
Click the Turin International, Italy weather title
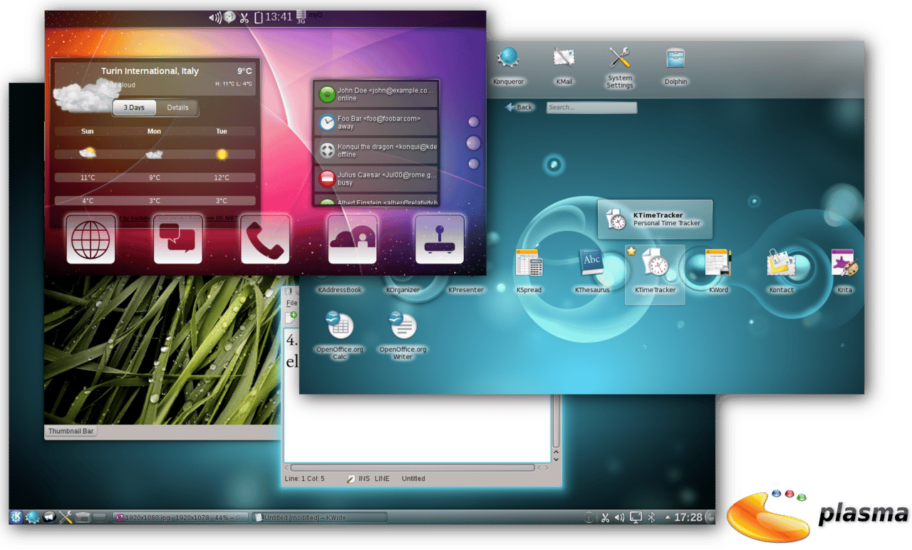pos(150,71)
